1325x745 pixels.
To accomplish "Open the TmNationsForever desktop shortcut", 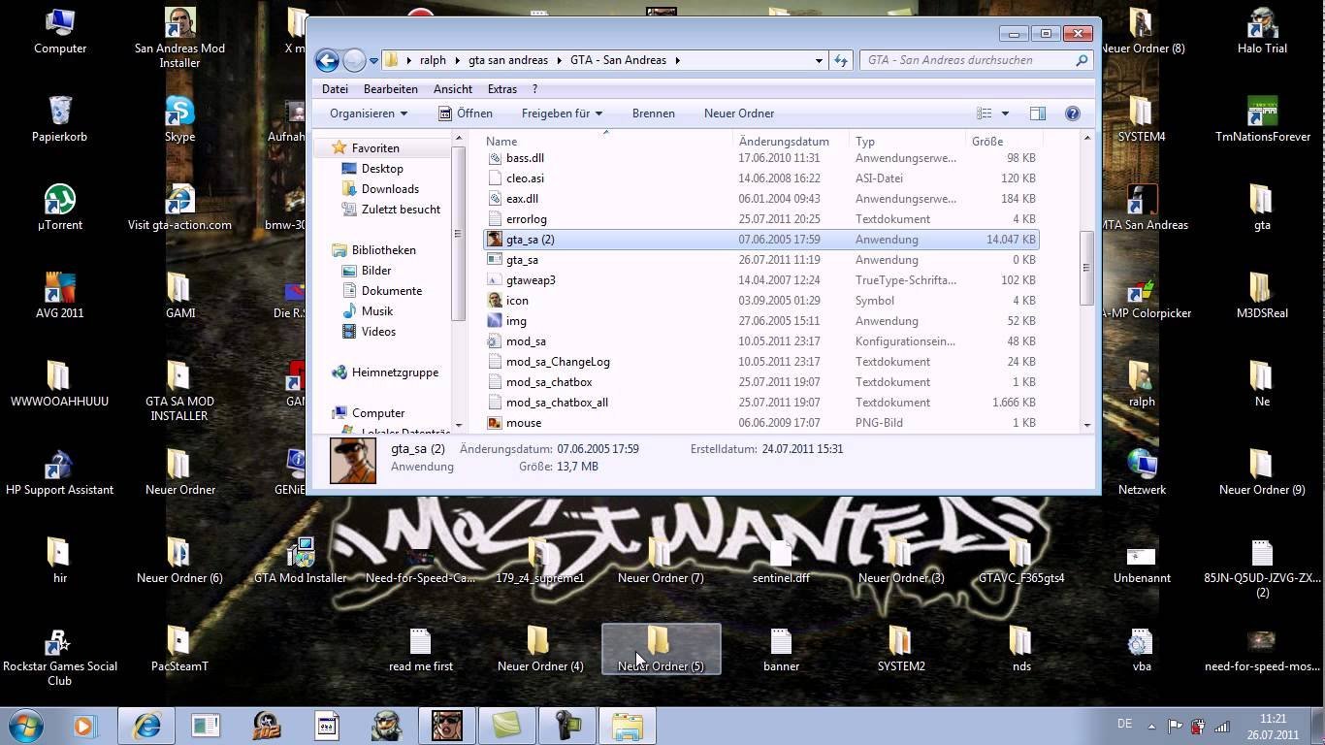I will 1262,120.
